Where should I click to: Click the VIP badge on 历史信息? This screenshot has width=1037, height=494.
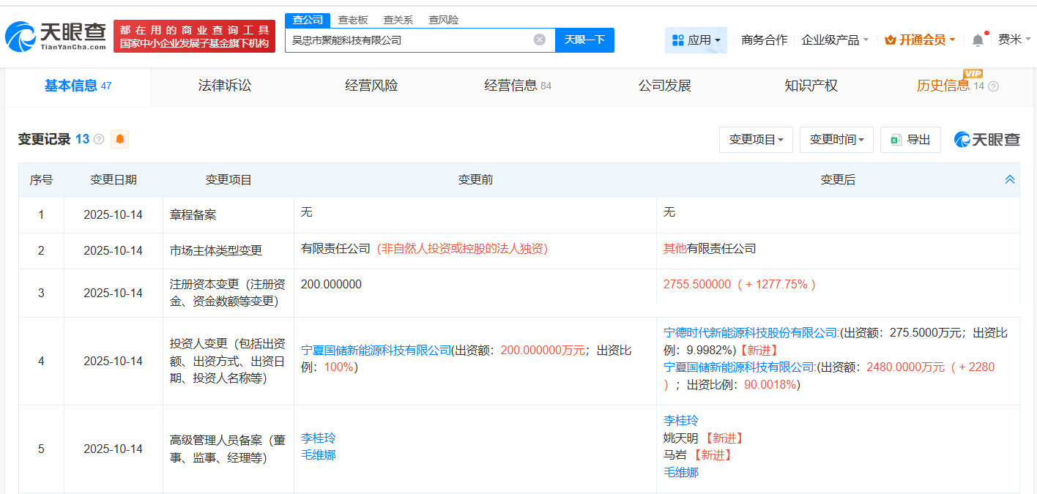coord(974,75)
